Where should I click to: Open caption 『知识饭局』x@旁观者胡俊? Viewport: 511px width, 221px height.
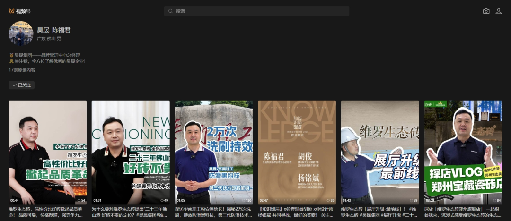coord(297,212)
